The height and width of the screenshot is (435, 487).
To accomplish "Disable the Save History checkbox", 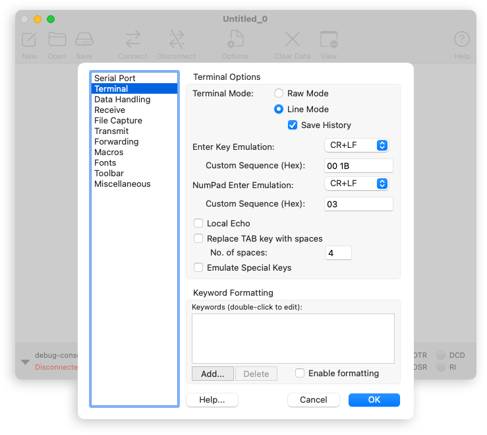I will (x=293, y=125).
